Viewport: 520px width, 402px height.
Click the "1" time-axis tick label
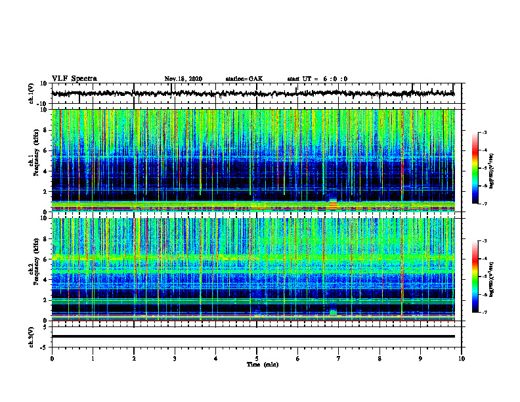click(93, 359)
